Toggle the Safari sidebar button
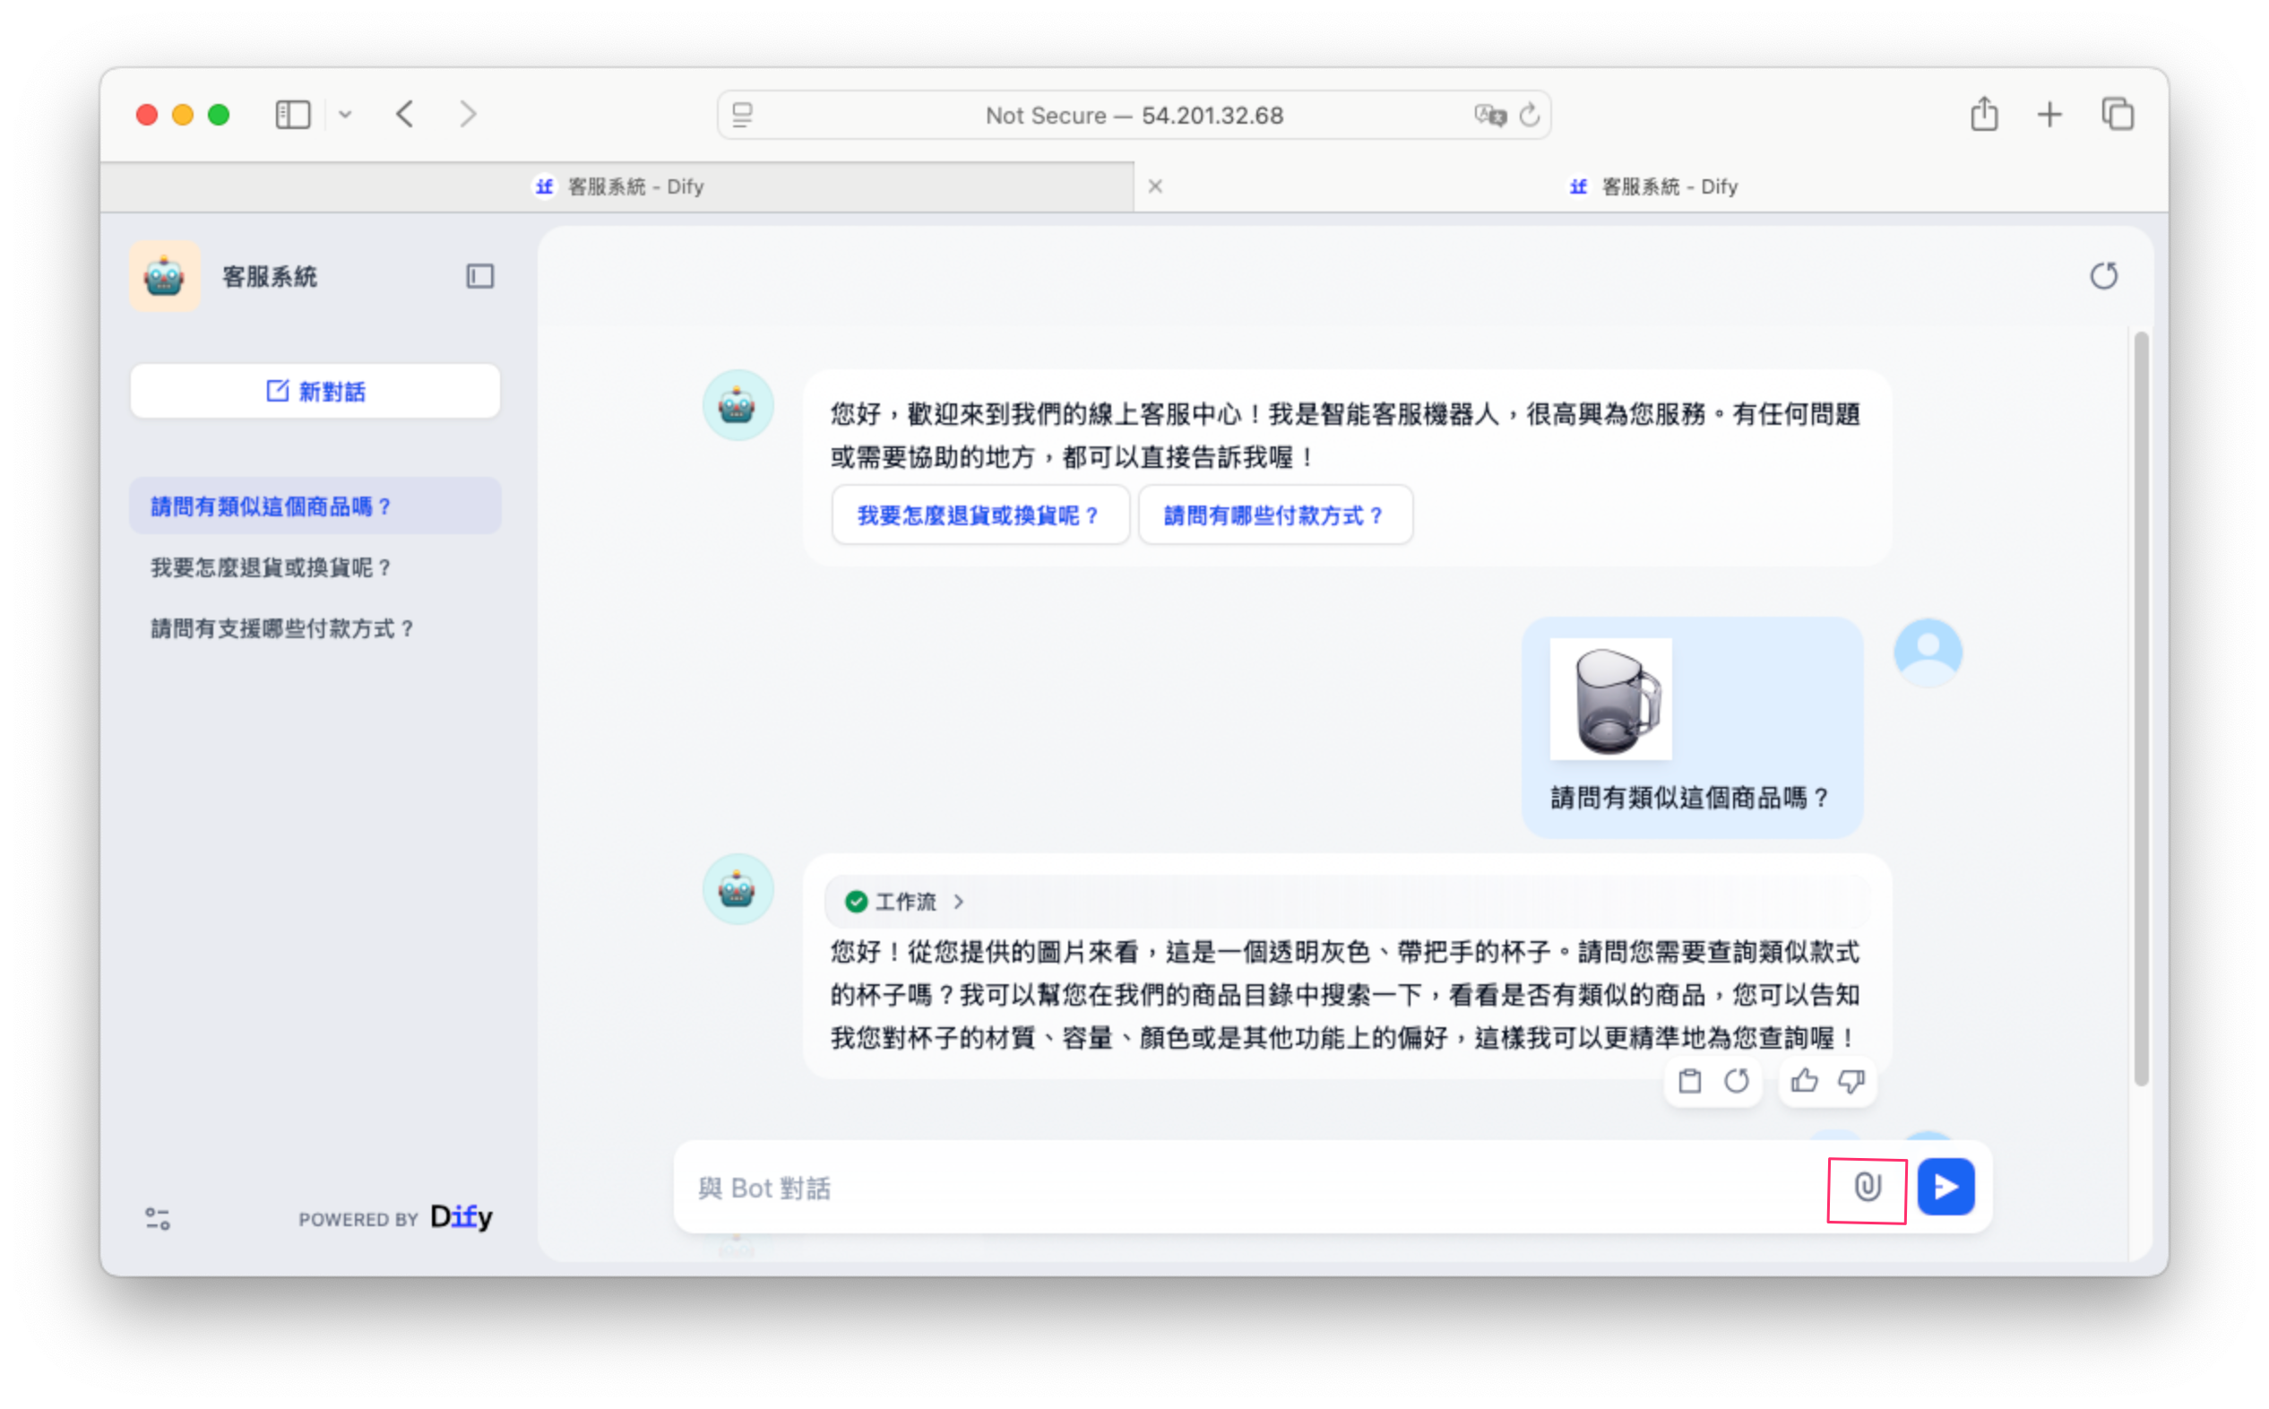 pyautogui.click(x=292, y=115)
